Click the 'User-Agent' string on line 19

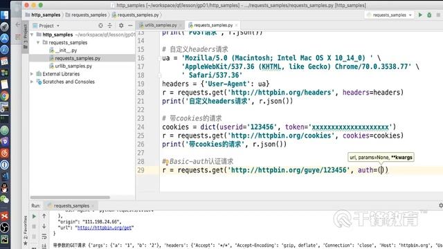click(x=227, y=84)
